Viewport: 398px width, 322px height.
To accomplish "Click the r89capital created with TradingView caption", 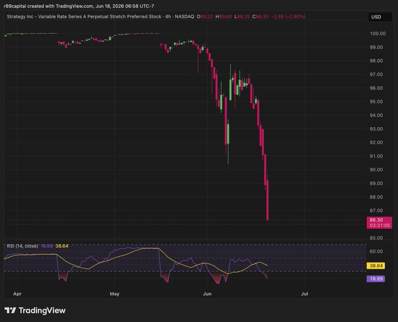I will click(79, 6).
